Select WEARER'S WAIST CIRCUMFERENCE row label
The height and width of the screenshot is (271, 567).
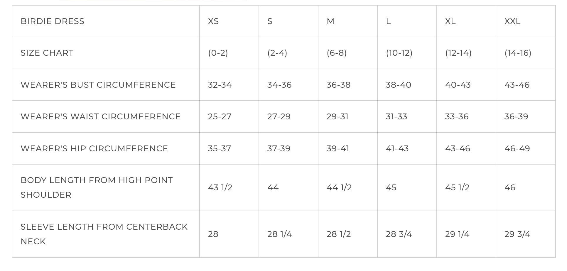click(x=100, y=117)
